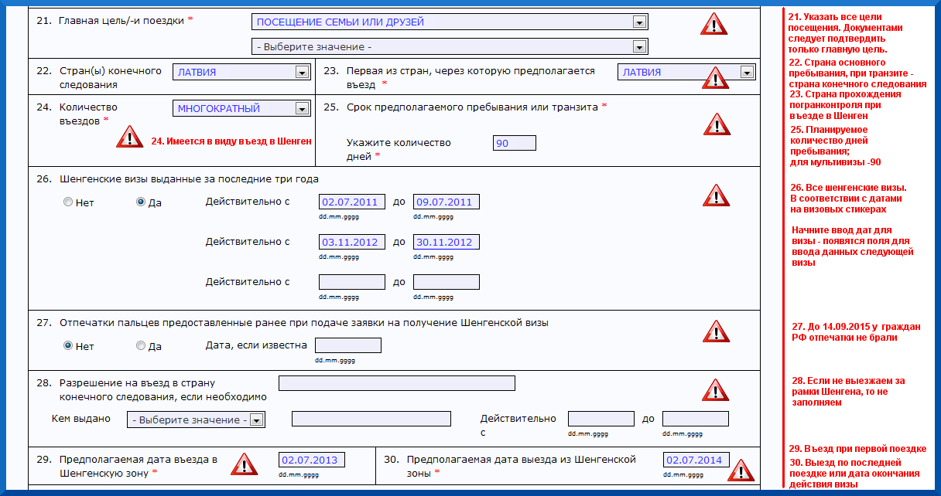Click label 'Срок предполагаемого пребывания или транзита'
The image size is (941, 496).
point(473,107)
